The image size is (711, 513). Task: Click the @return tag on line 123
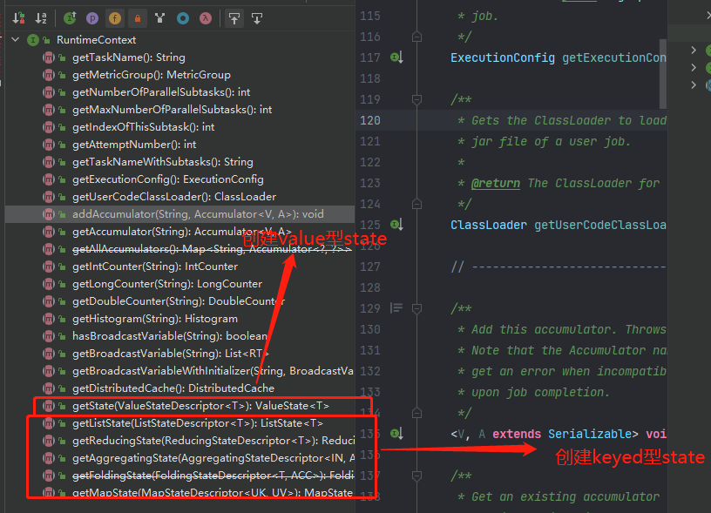click(x=496, y=183)
